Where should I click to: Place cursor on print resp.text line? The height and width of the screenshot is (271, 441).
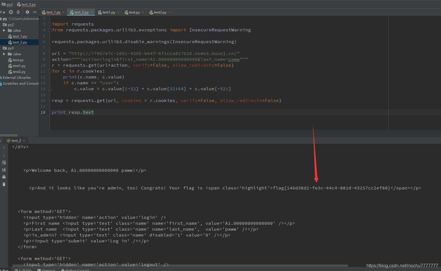pyautogui.click(x=73, y=112)
